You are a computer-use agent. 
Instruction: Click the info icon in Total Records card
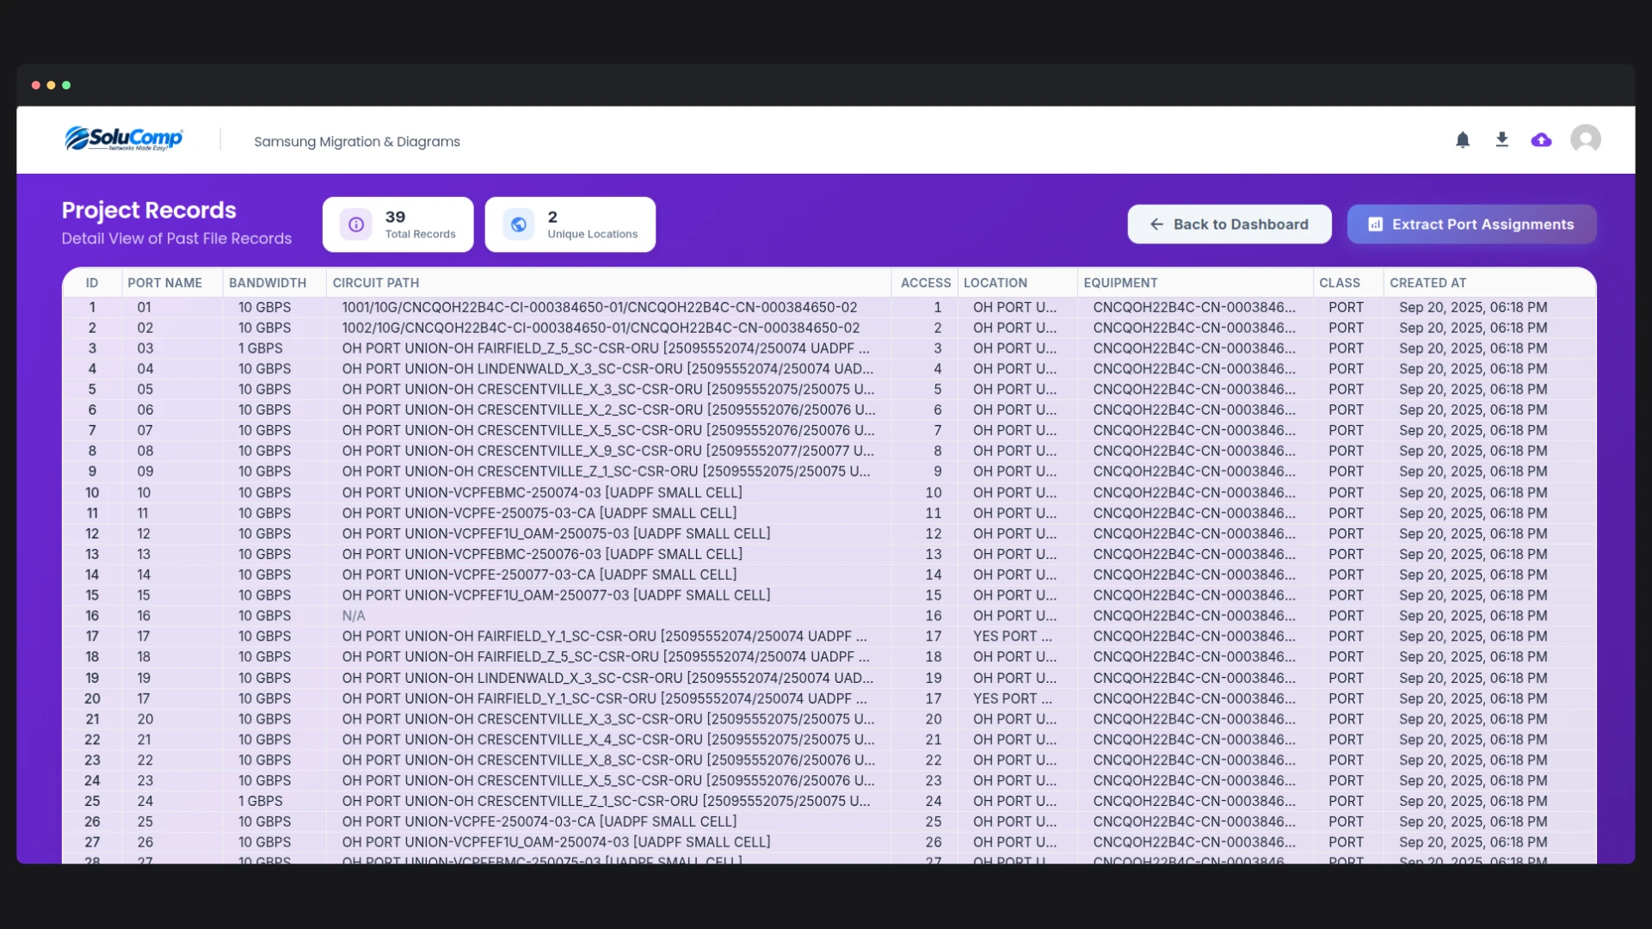355,225
